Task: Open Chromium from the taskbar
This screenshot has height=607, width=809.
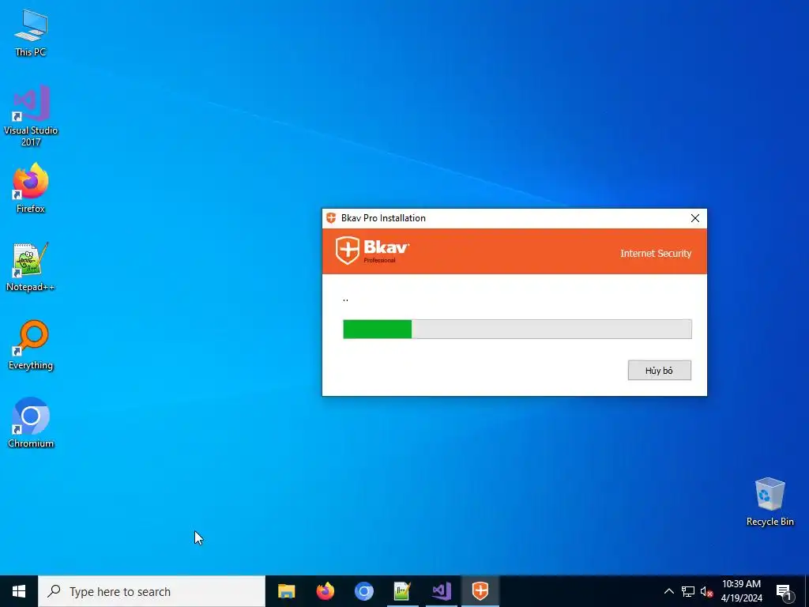Action: click(x=363, y=591)
